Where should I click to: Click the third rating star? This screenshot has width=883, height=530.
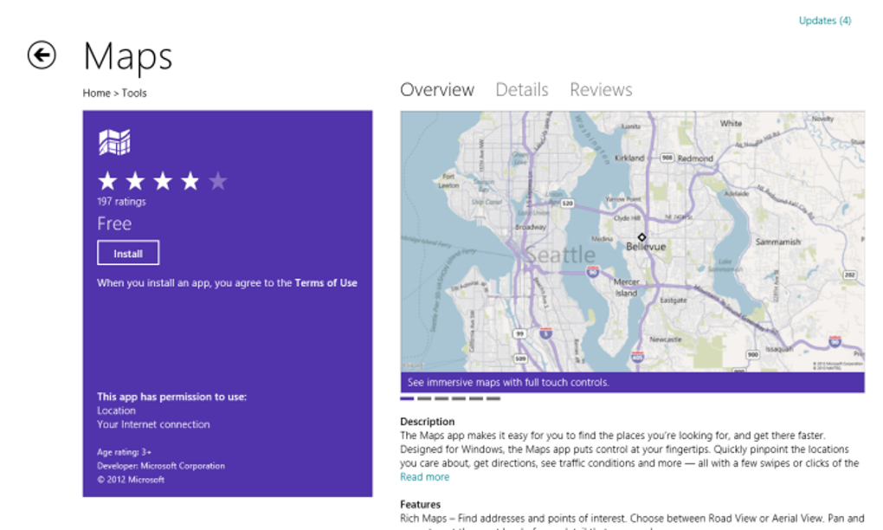click(163, 181)
